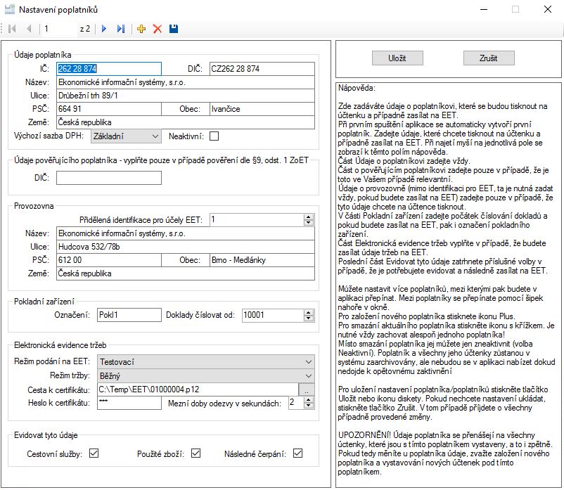The width and height of the screenshot is (564, 490).
Task: Click the Nápověda help text panel
Action: click(x=449, y=285)
